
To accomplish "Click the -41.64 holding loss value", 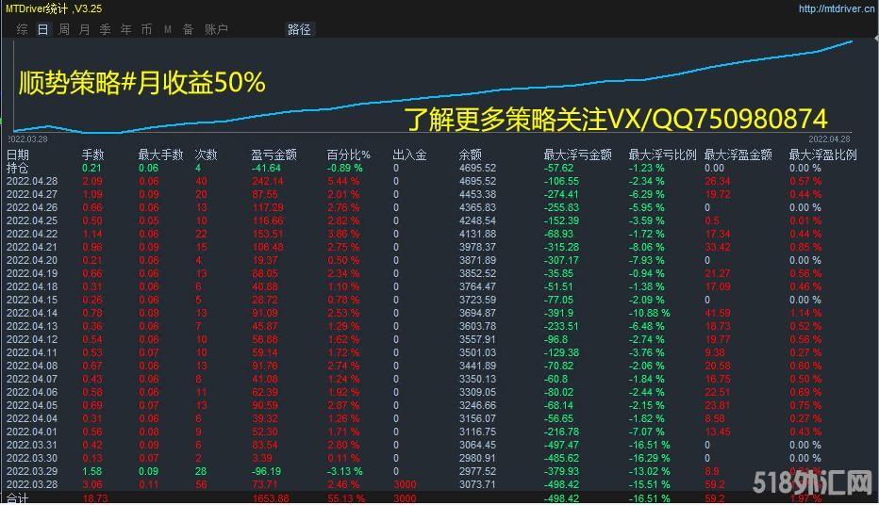I will point(266,168).
